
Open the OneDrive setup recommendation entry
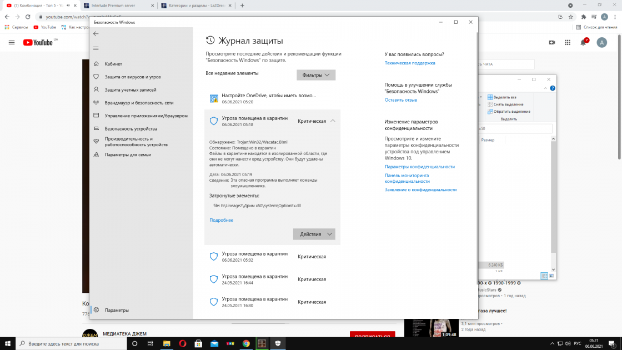[268, 98]
